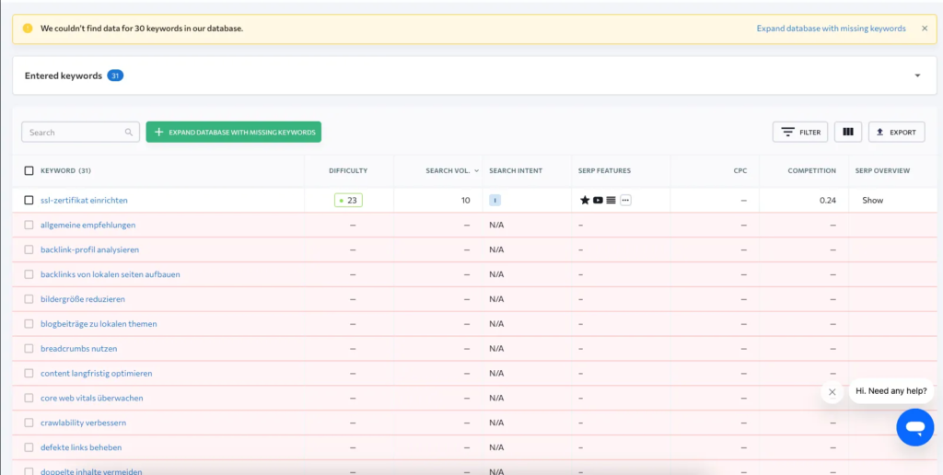Image resolution: width=943 pixels, height=475 pixels.
Task: Click the informational intent "I" badge
Action: pyautogui.click(x=495, y=201)
